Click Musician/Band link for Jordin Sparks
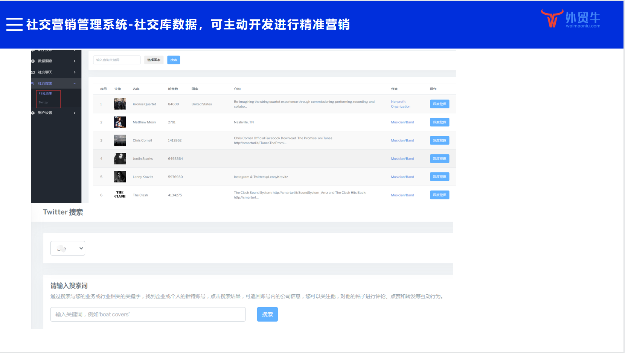The width and height of the screenshot is (625, 353). [402, 159]
